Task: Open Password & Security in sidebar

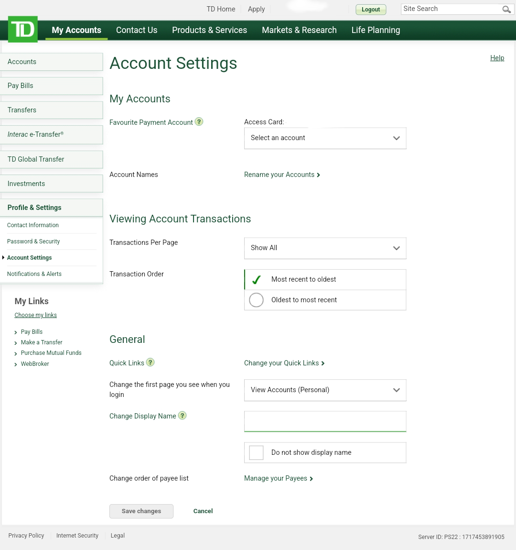Action: coord(33,242)
